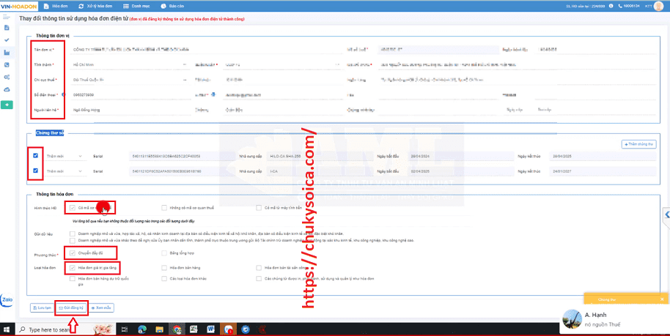Screen dimensions: 670x336
Task: Open the KTT user avatar
Action: pyautogui.click(x=658, y=7)
